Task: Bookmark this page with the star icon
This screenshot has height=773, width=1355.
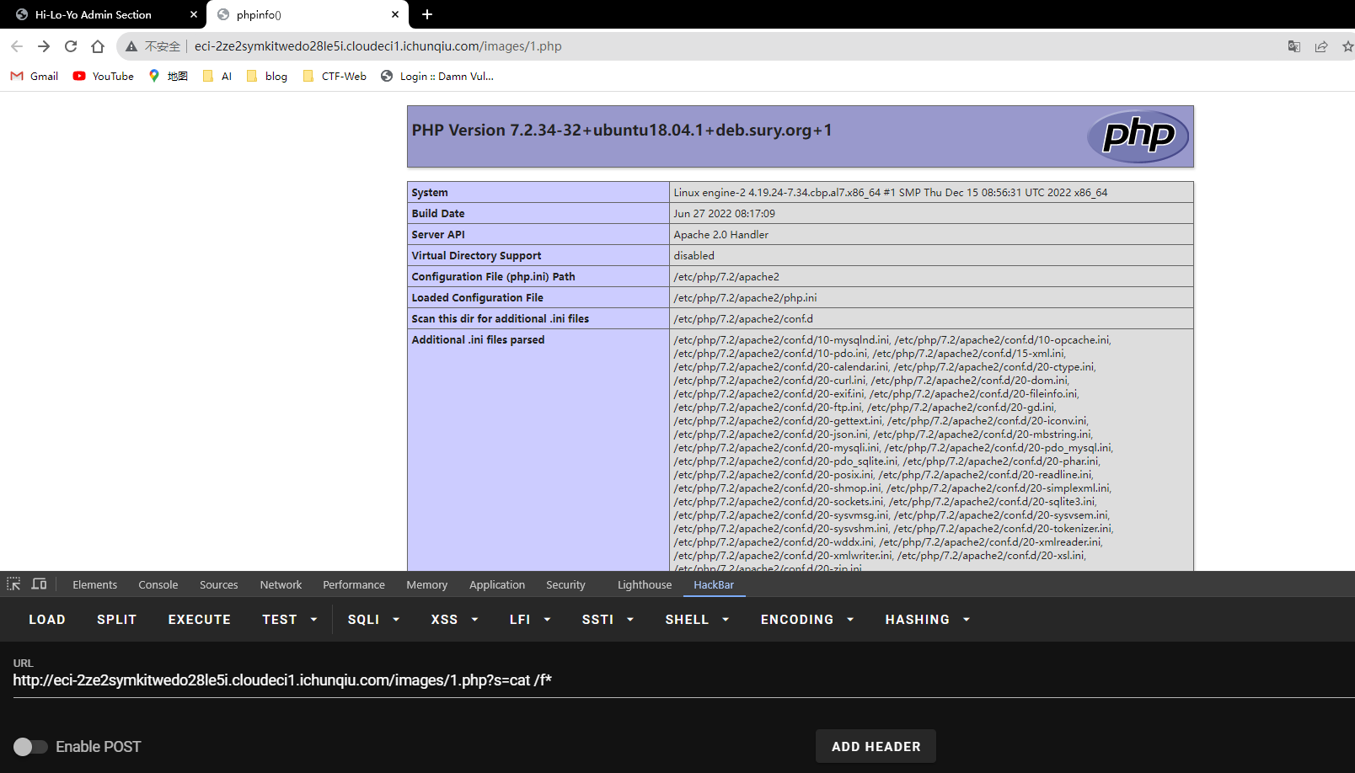Action: click(1347, 46)
